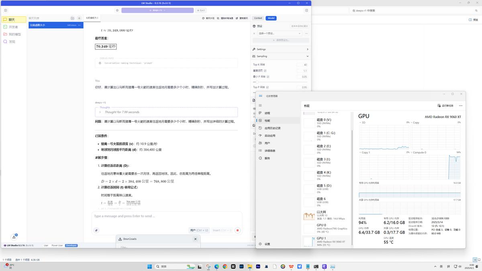The height and width of the screenshot is (271, 482).
Task: Open 用户 (Ctrl + U) role selector
Action: [199, 230]
